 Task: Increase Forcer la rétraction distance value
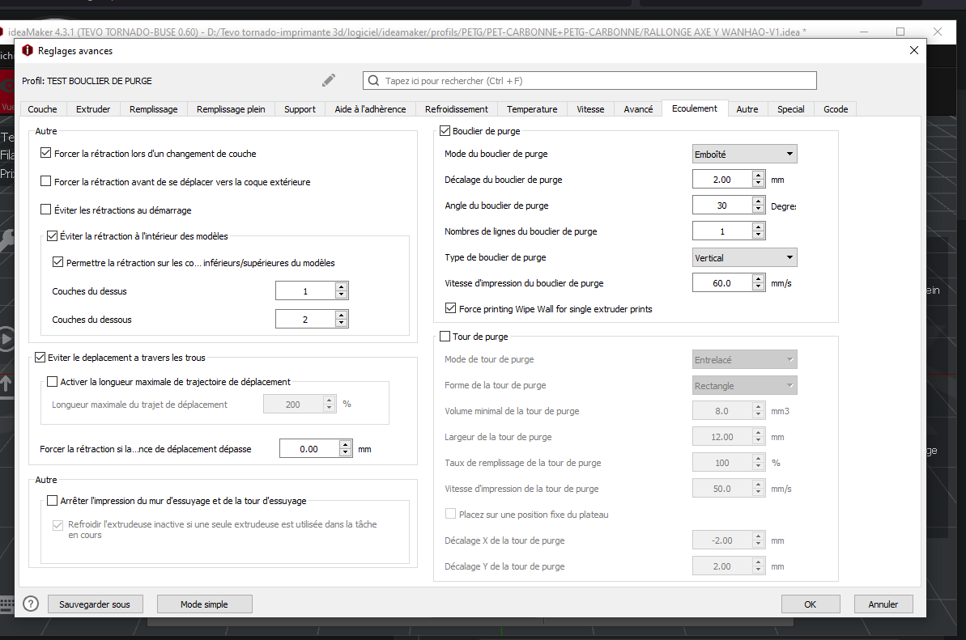click(346, 444)
